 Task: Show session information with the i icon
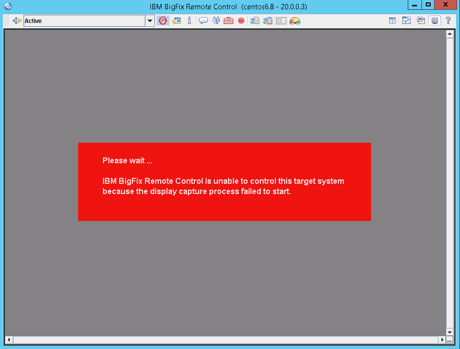(x=189, y=21)
